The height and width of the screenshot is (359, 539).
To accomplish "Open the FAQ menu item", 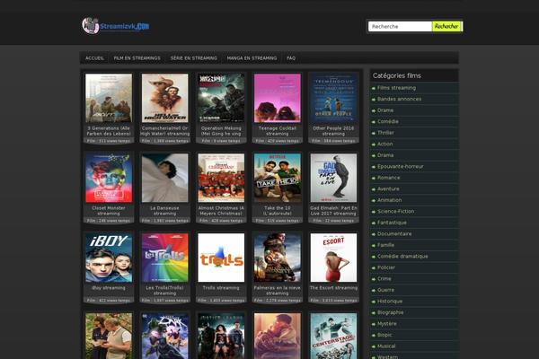I will [x=291, y=58].
